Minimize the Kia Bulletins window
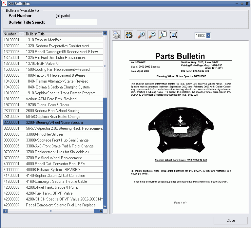The image size is (251, 228). point(237,4)
